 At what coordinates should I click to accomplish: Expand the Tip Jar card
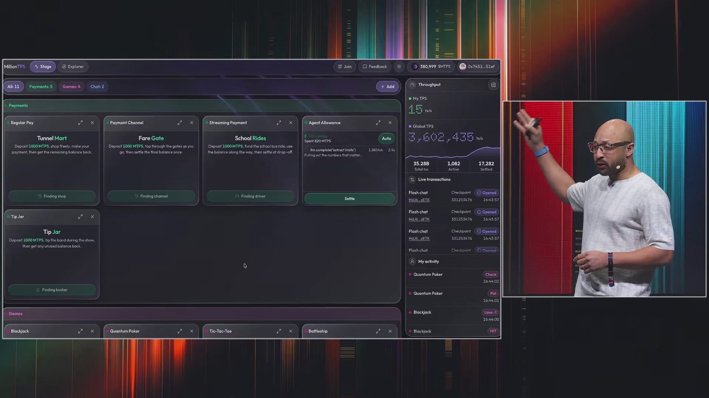coord(80,217)
